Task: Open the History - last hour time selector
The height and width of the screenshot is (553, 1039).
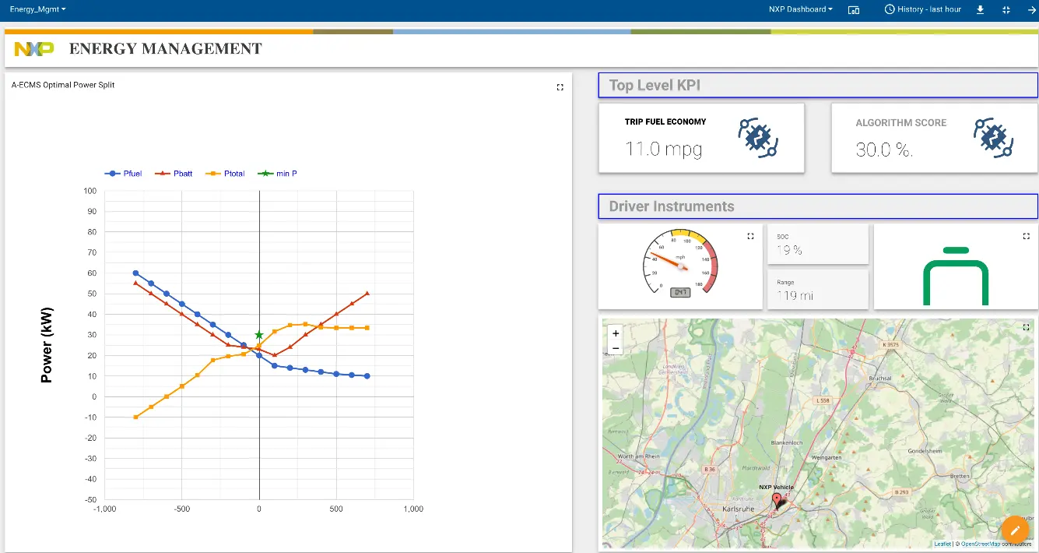Action: click(923, 9)
